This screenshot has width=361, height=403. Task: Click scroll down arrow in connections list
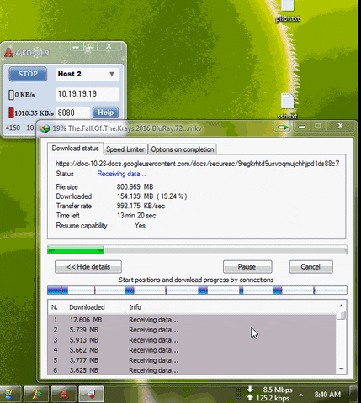pyautogui.click(x=341, y=369)
